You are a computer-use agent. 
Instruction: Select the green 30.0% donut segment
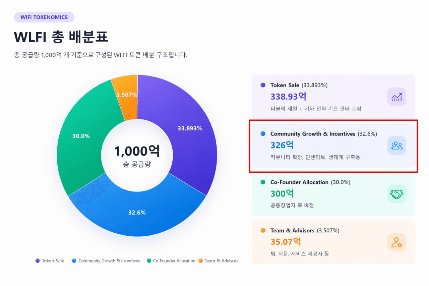81,136
